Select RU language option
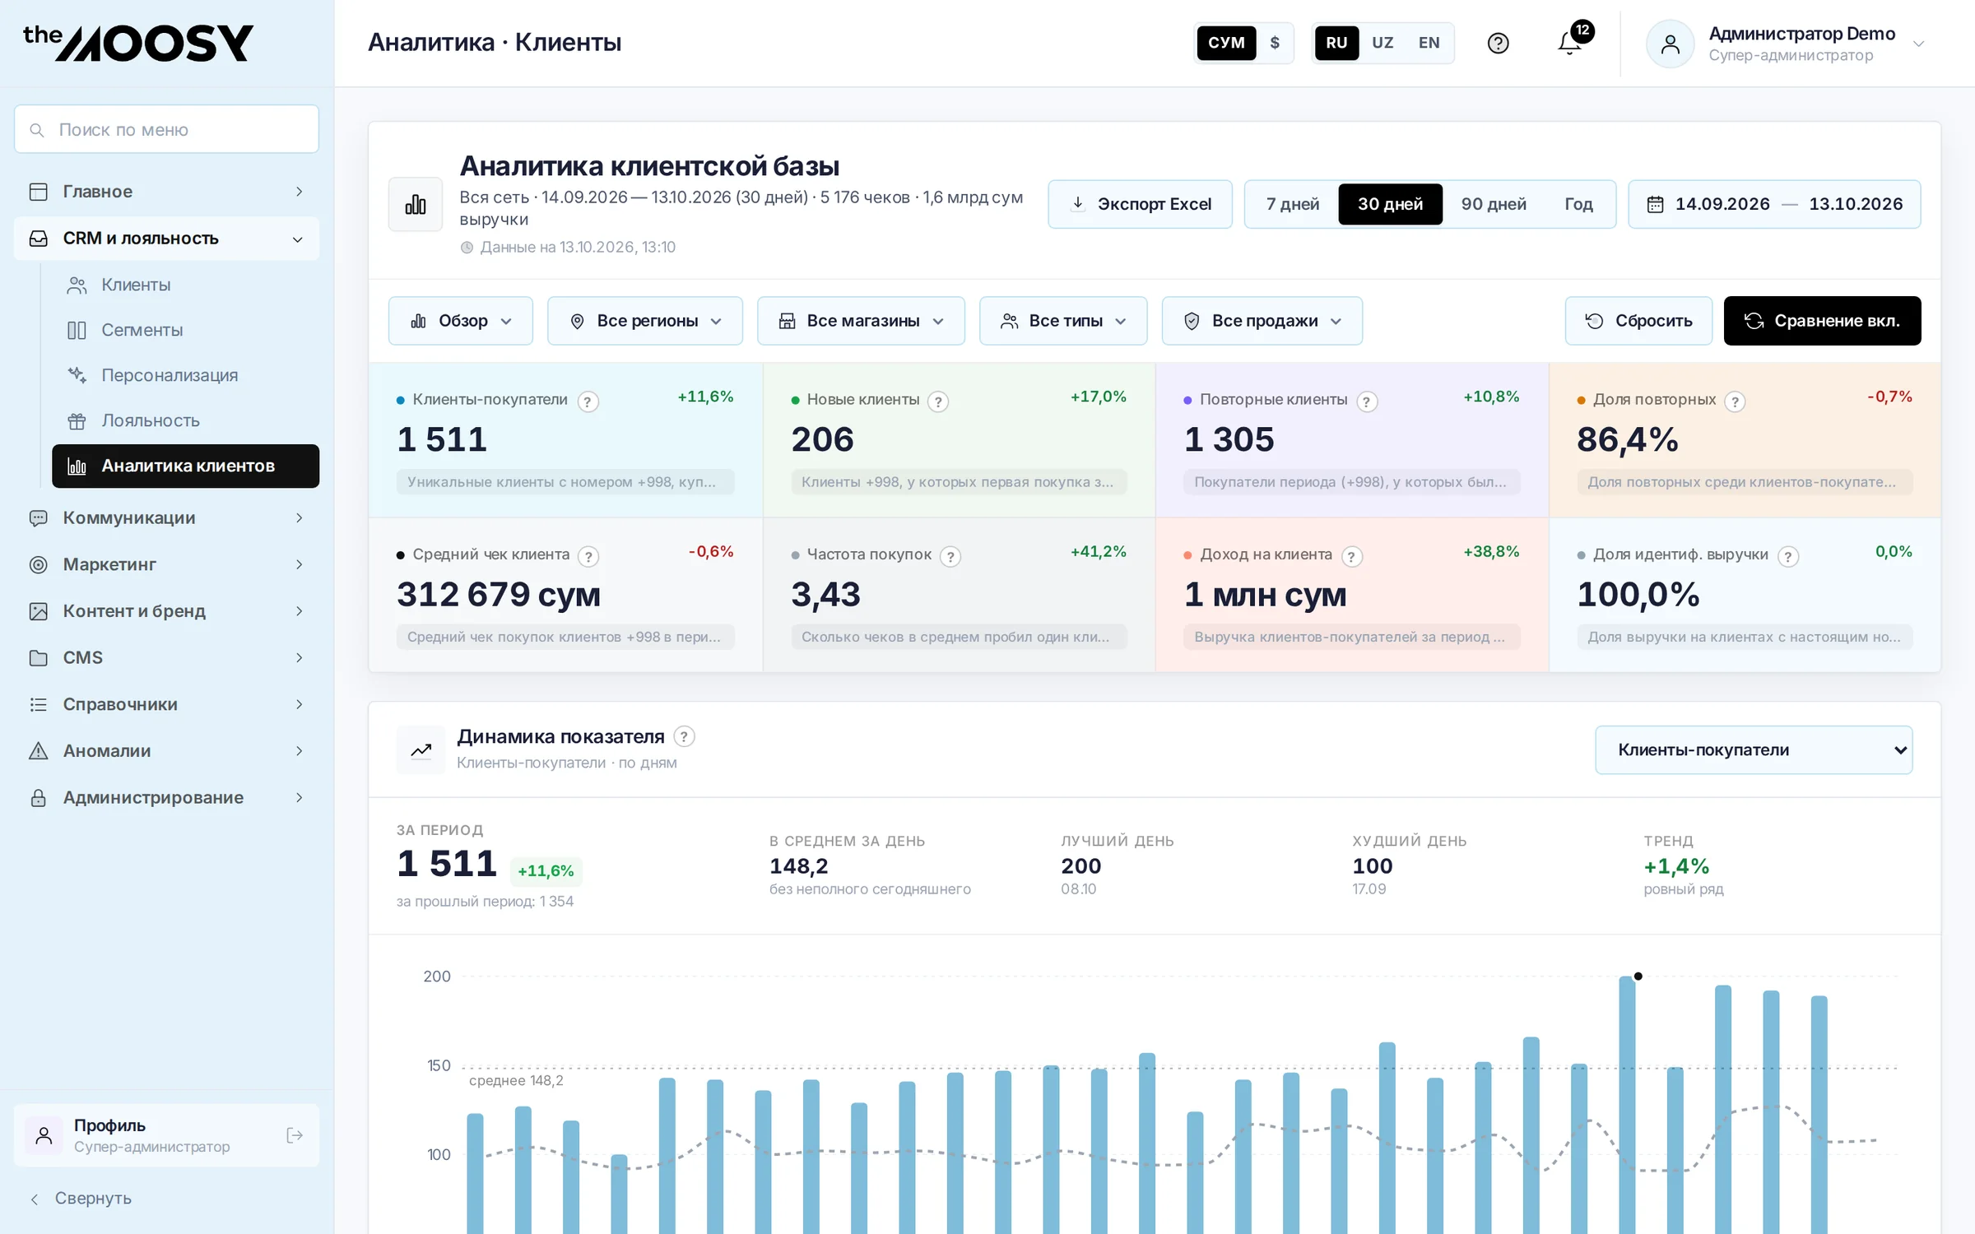This screenshot has height=1234, width=1975. pyautogui.click(x=1336, y=43)
